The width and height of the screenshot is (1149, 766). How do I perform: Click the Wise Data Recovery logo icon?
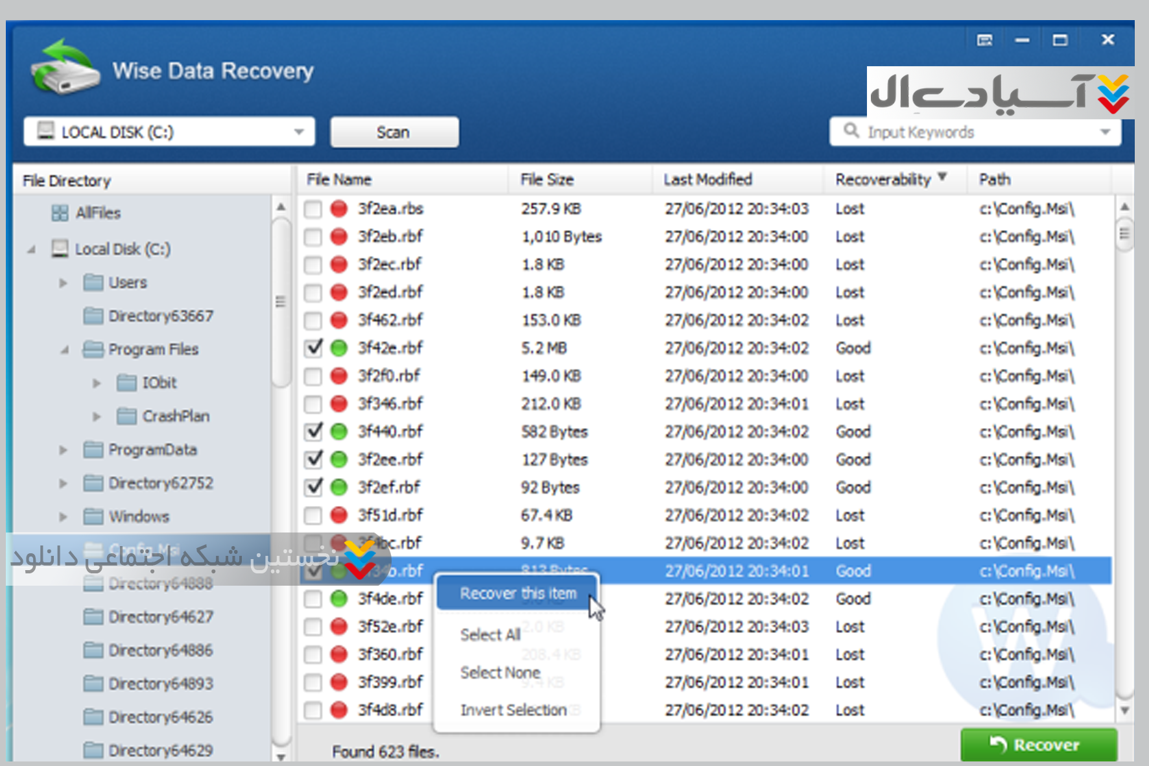65,68
